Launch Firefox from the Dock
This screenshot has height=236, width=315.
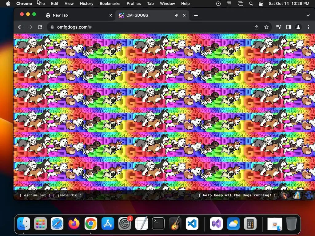coord(74,223)
